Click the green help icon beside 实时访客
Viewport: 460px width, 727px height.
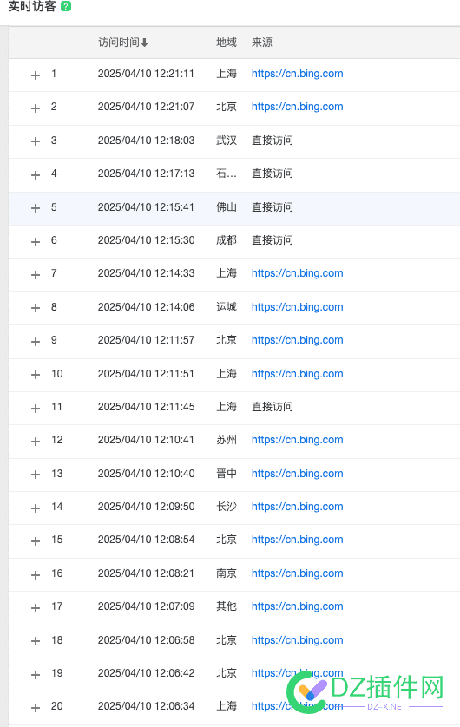pos(66,6)
